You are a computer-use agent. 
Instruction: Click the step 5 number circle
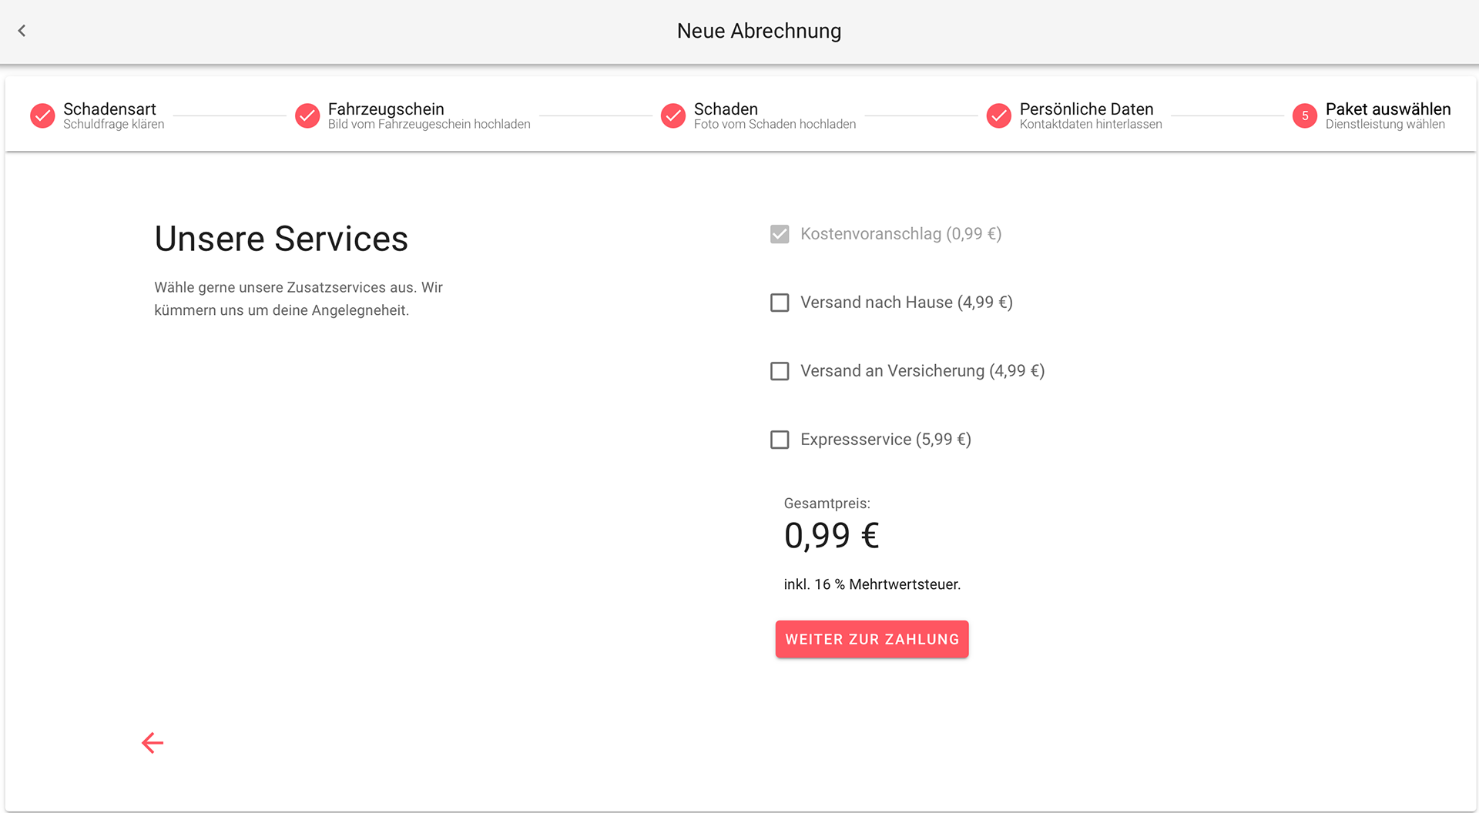click(1305, 115)
